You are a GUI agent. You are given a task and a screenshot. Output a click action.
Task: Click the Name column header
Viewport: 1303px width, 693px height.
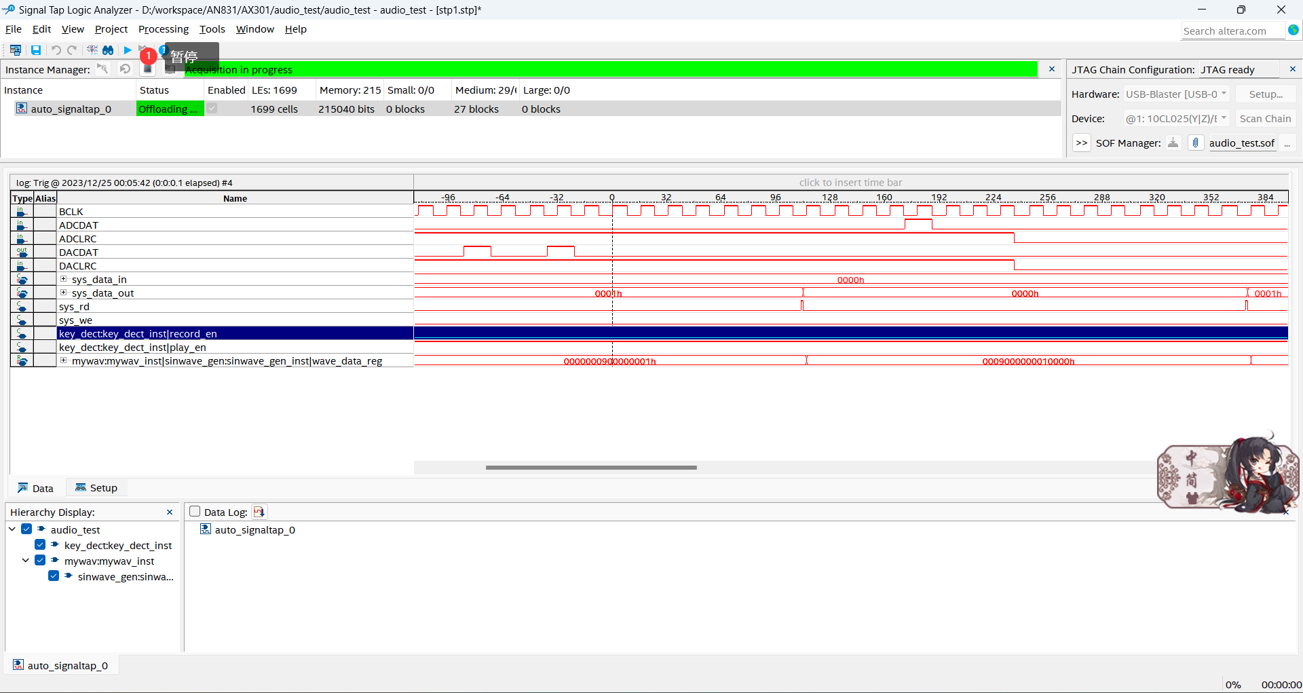click(235, 198)
